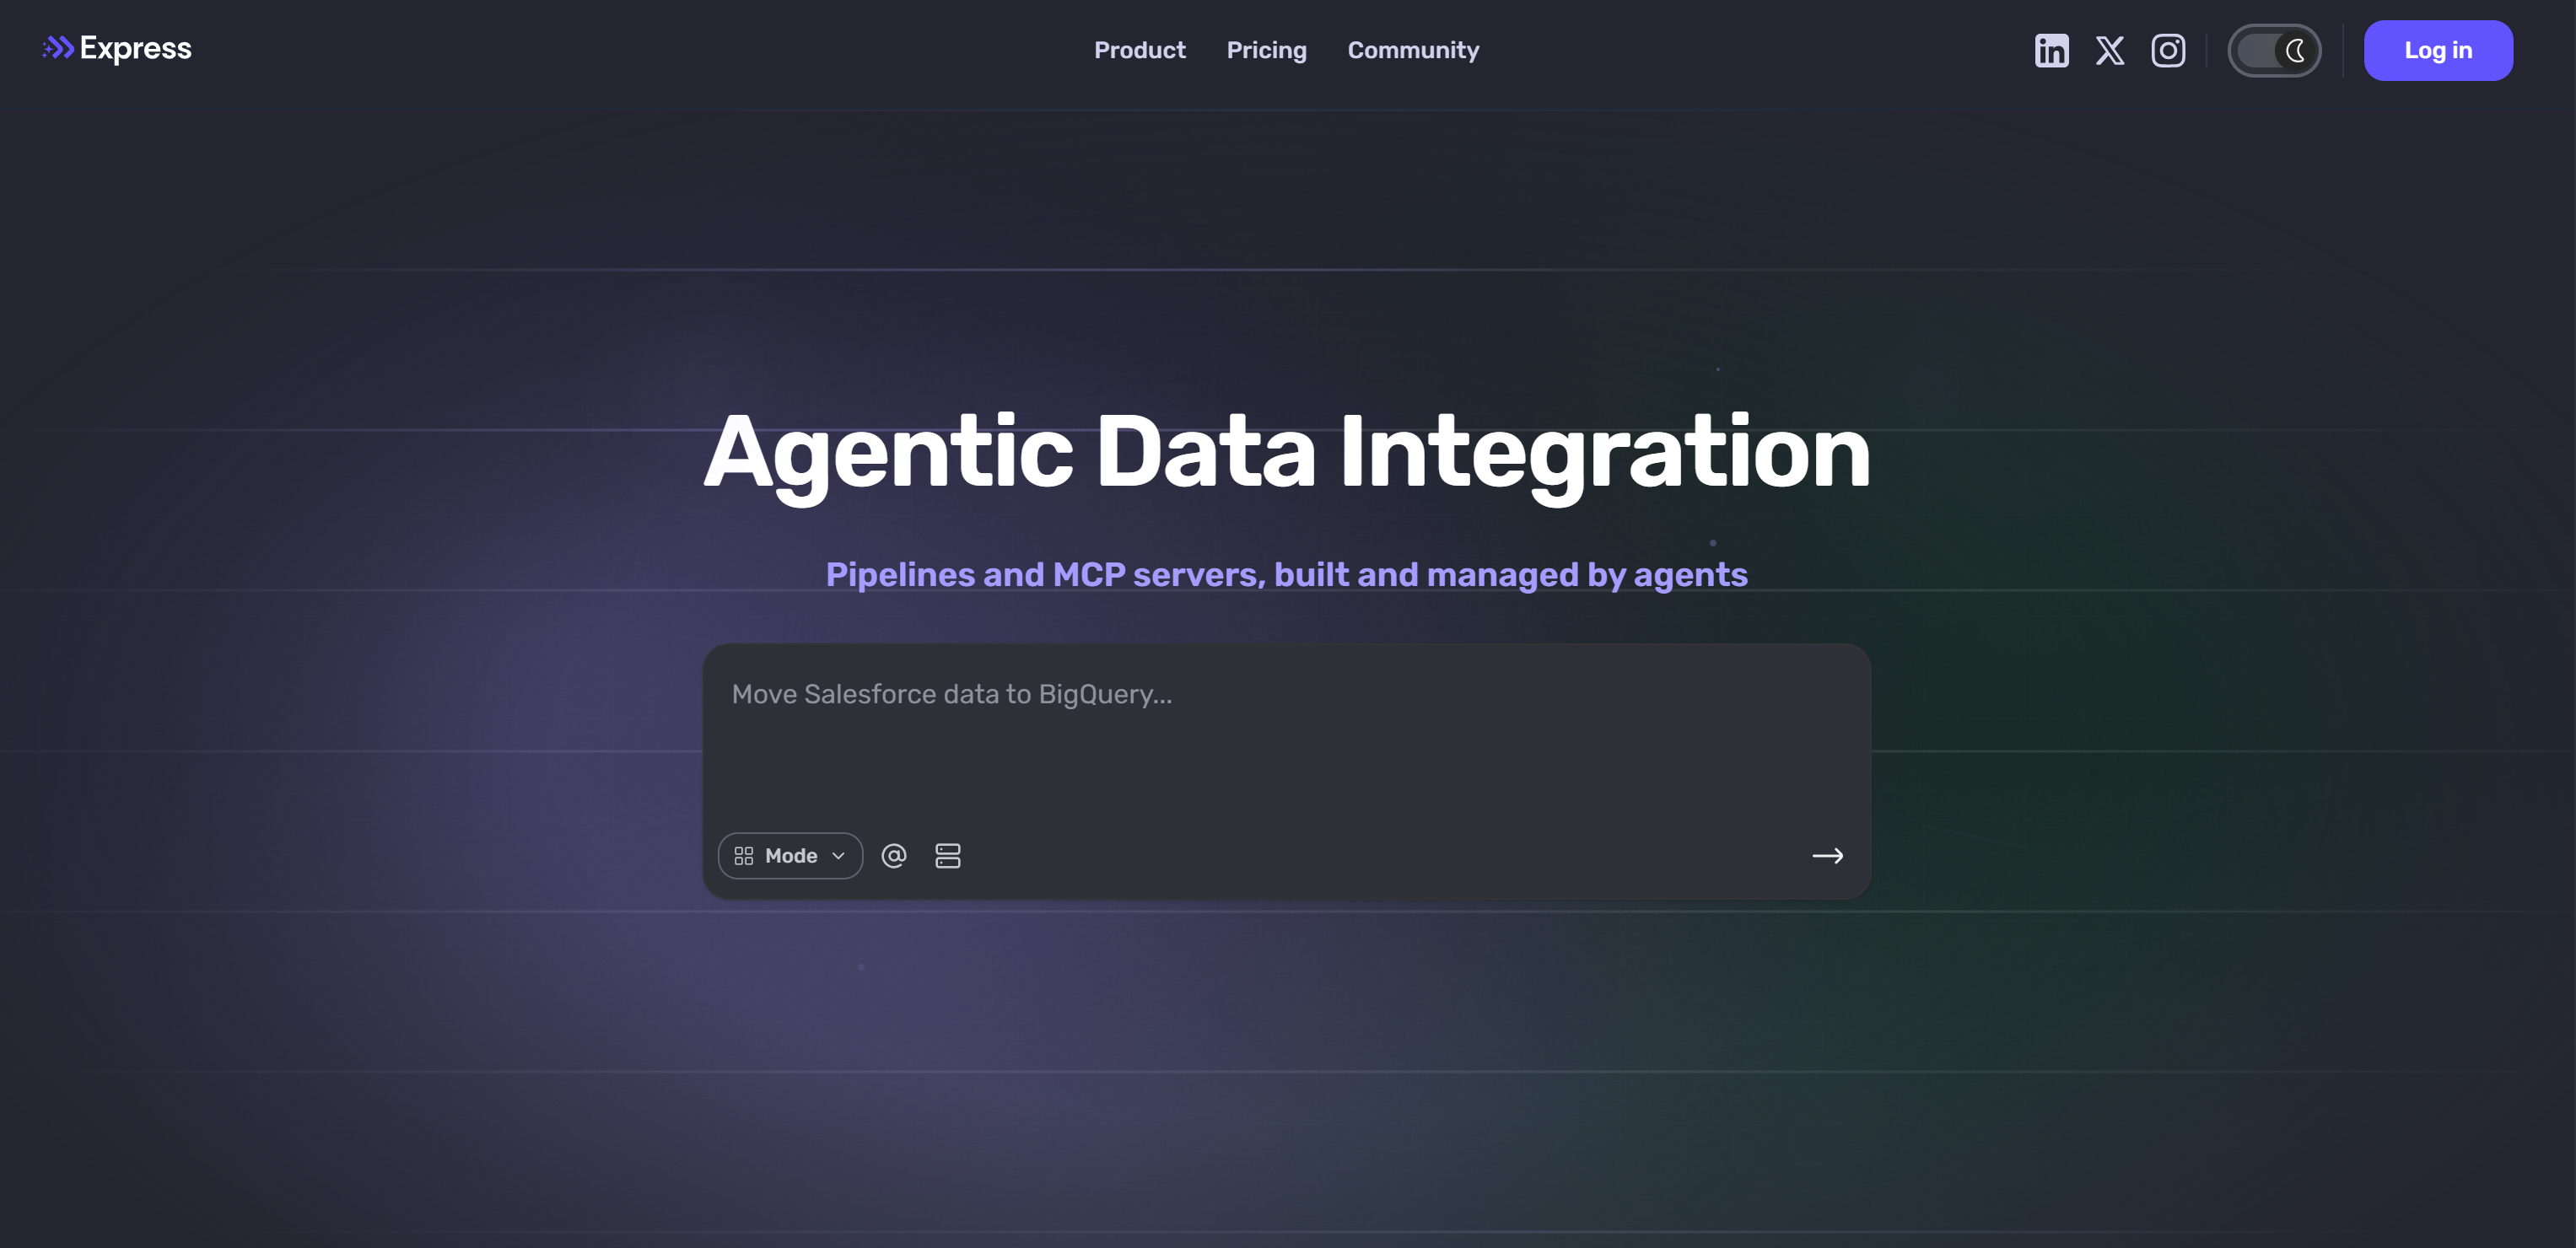The height and width of the screenshot is (1248, 2576).
Task: Open the Community menu item
Action: pos(1412,50)
